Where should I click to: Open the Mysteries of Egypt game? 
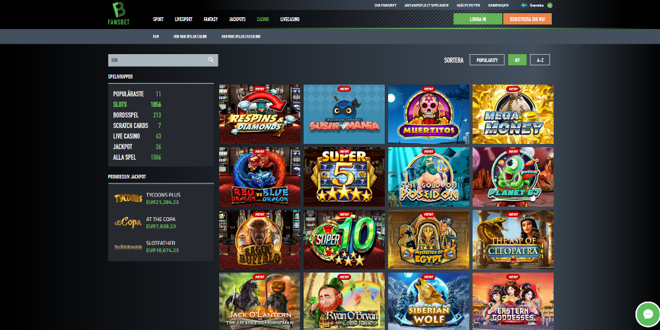pyautogui.click(x=428, y=240)
